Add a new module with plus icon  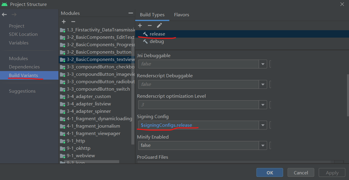pyautogui.click(x=63, y=21)
